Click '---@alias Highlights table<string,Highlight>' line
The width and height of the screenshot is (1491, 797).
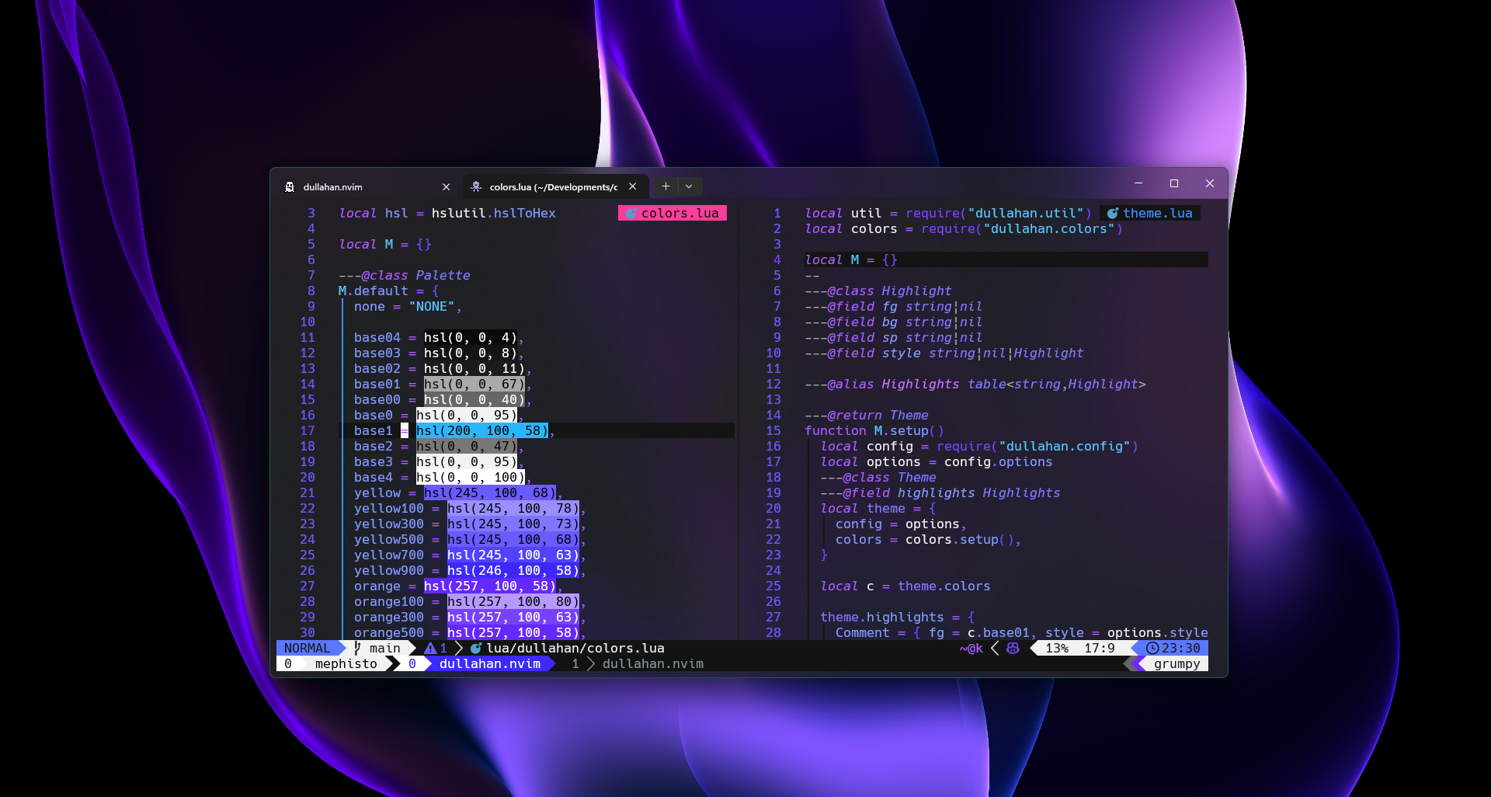975,384
